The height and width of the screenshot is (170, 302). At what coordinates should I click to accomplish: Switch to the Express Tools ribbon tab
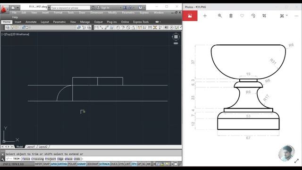coord(141,22)
